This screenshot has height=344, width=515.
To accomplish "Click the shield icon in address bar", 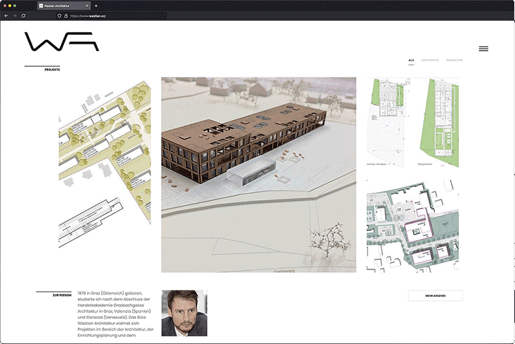I will 59,15.
